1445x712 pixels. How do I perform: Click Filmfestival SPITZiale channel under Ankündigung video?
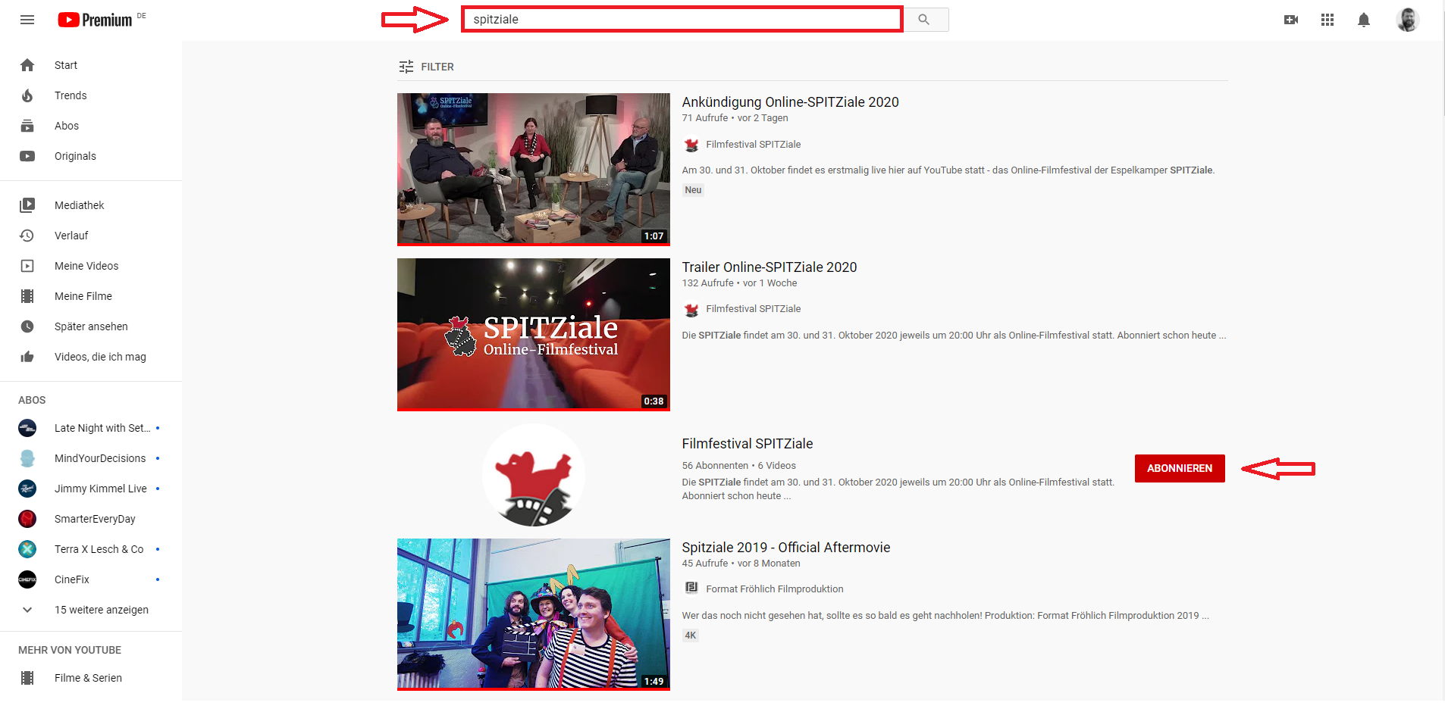754,144
